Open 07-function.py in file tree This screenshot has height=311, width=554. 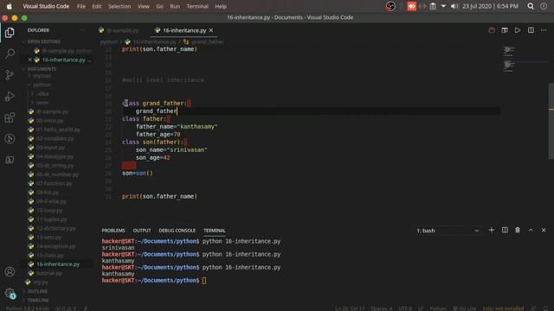coord(54,183)
